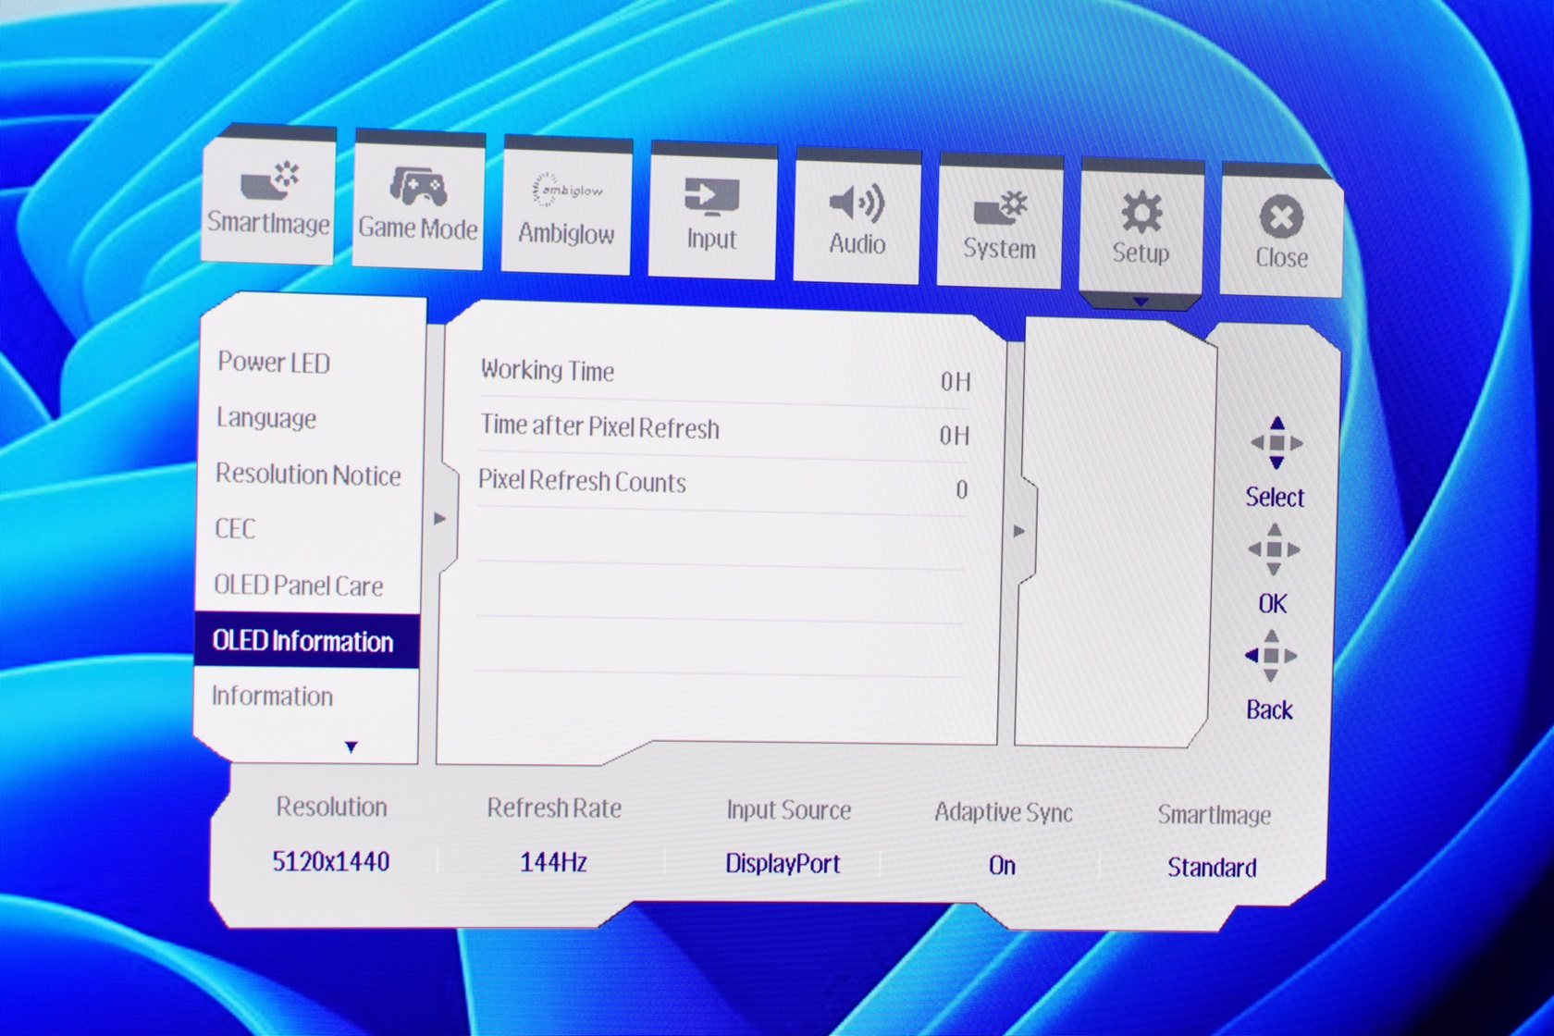
Task: Open the Audio tab
Action: tap(857, 217)
